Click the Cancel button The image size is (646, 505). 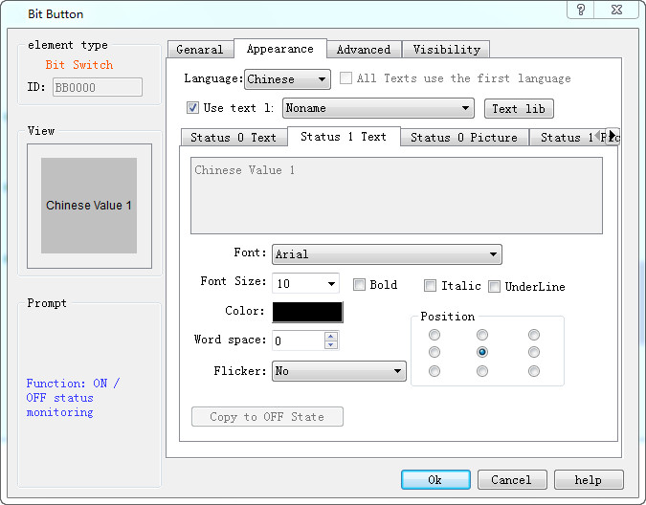click(x=512, y=480)
